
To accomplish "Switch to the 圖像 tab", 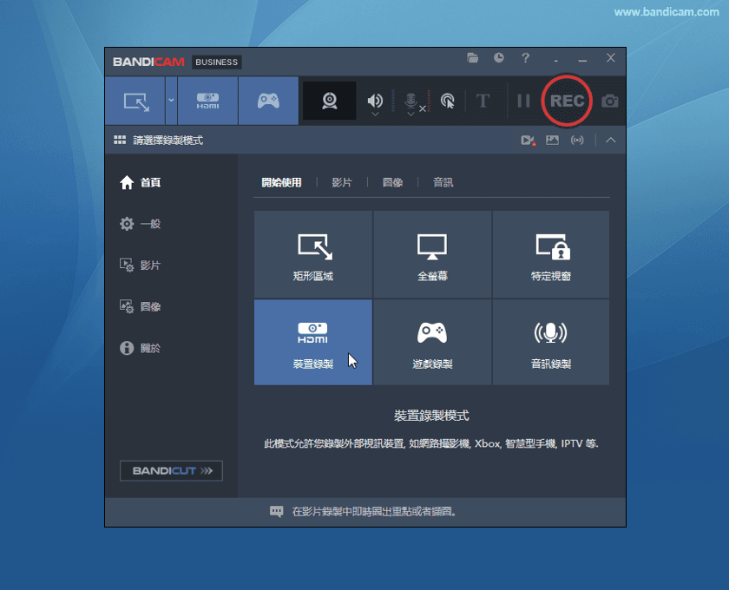I will coord(392,182).
